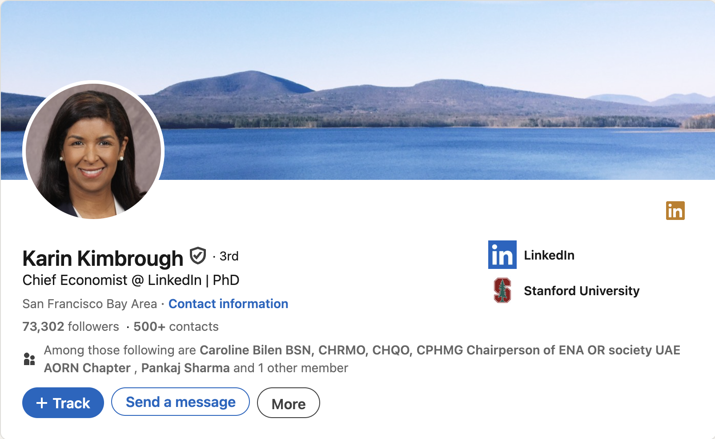The width and height of the screenshot is (715, 439).
Task: Open the LinkedIn company name link
Action: 549,255
